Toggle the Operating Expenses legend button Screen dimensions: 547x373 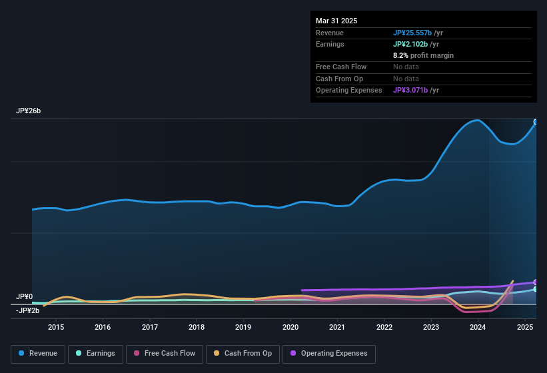click(328, 354)
